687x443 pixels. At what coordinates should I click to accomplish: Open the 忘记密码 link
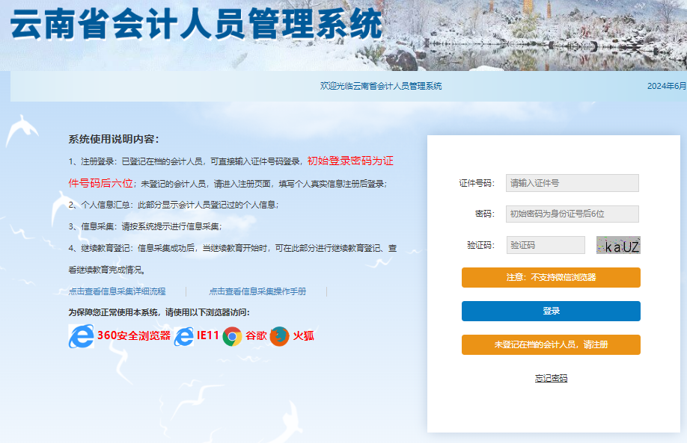click(551, 378)
